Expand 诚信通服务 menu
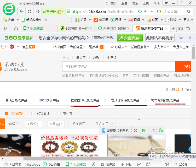This screenshot has width=196, height=168. pyautogui.click(x=140, y=47)
